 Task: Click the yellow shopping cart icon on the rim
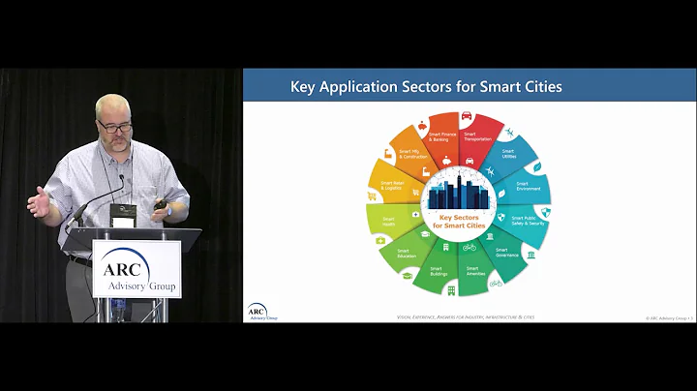coord(372,195)
